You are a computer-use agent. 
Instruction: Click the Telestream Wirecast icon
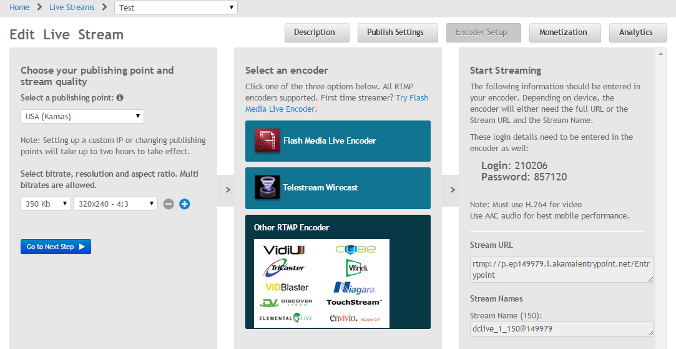click(267, 187)
